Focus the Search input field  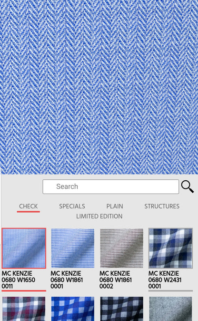pos(111,186)
